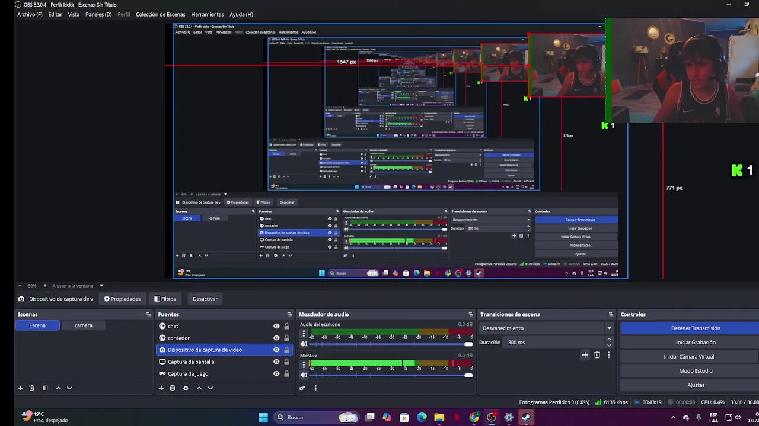Remove scene transition trash icon
The image size is (759, 426).
pyautogui.click(x=597, y=355)
